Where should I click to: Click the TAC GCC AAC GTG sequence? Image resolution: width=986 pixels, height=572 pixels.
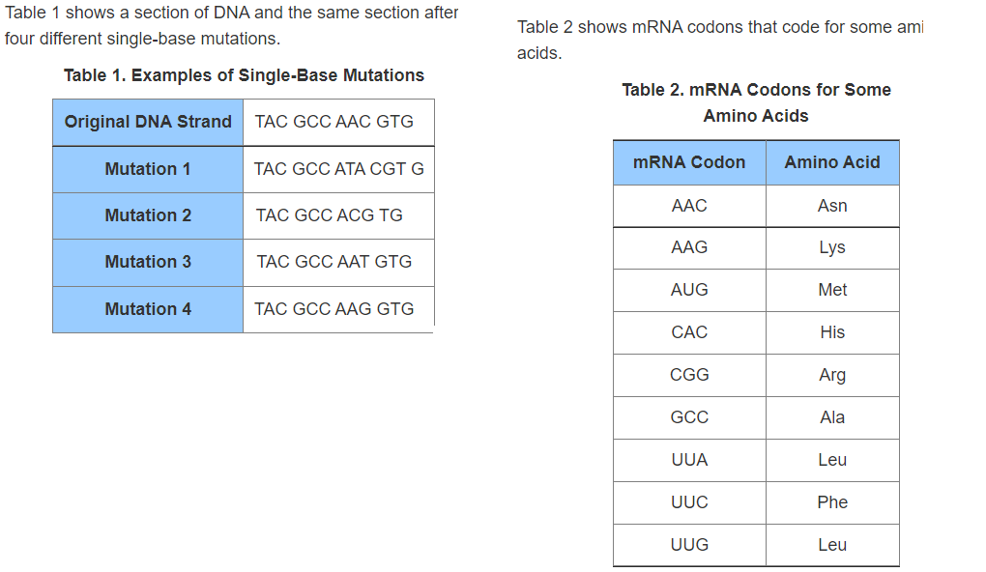click(334, 122)
